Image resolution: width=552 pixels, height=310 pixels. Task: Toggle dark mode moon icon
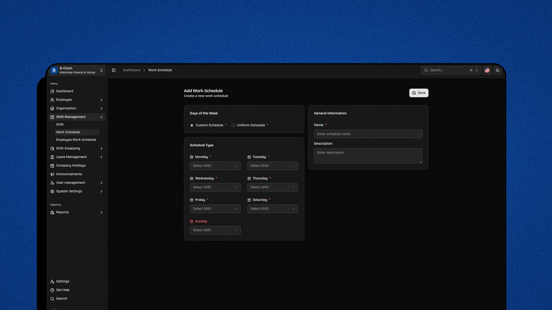point(497,70)
